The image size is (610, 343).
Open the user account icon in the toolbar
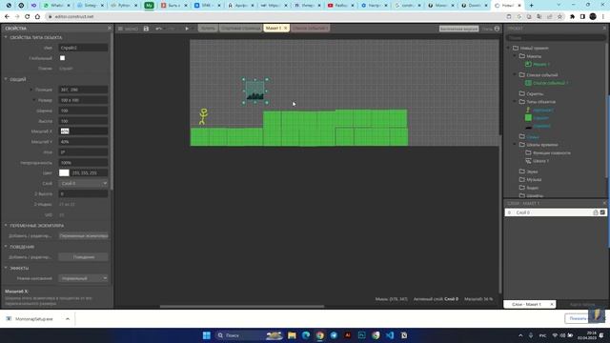[497, 29]
